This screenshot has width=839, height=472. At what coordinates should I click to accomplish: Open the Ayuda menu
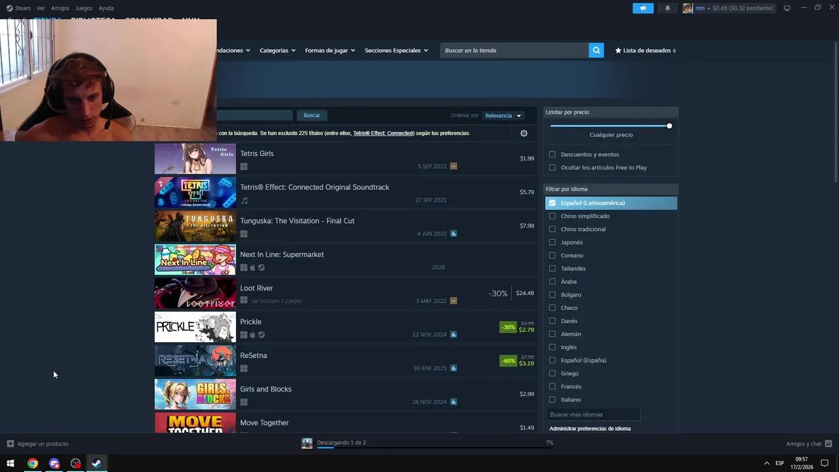(x=106, y=8)
